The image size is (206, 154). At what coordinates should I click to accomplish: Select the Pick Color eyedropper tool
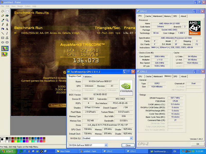click(x=3, y=20)
